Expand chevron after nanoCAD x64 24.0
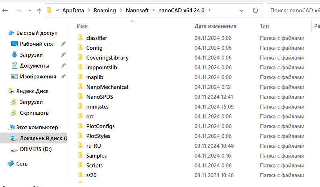 click(x=209, y=10)
